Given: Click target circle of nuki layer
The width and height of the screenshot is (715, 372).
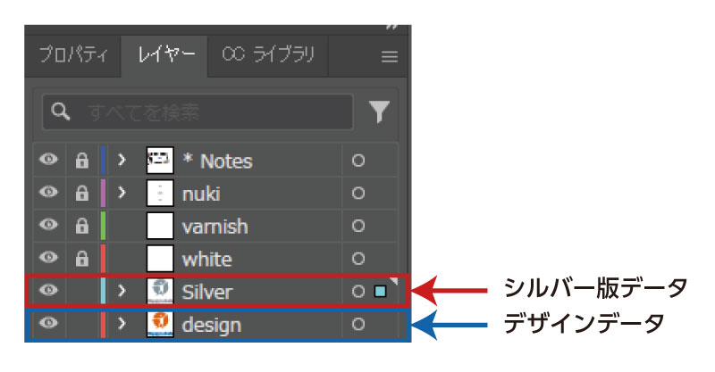Looking at the screenshot, I should pos(358,193).
